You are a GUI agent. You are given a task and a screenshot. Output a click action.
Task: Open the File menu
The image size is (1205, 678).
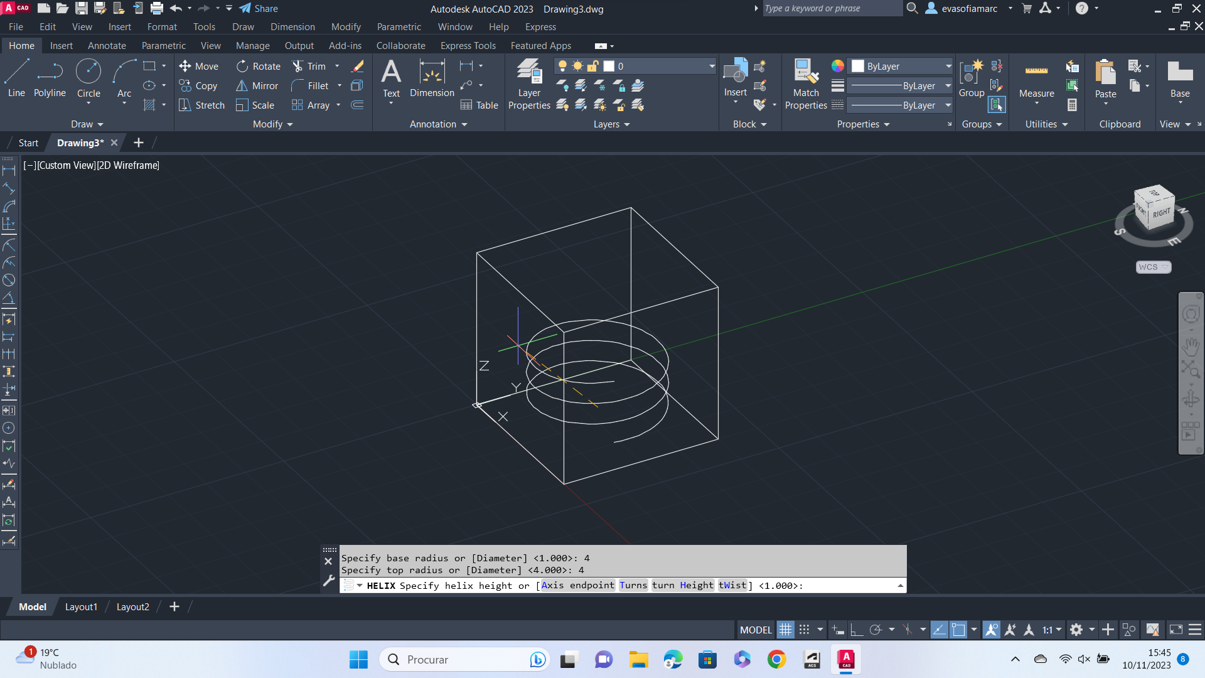[x=16, y=27]
